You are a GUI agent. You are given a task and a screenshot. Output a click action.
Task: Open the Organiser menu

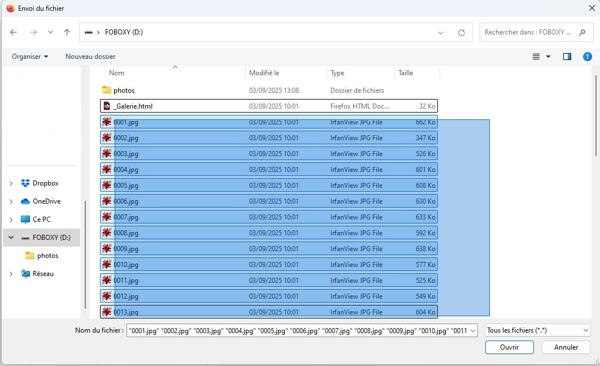coord(30,57)
